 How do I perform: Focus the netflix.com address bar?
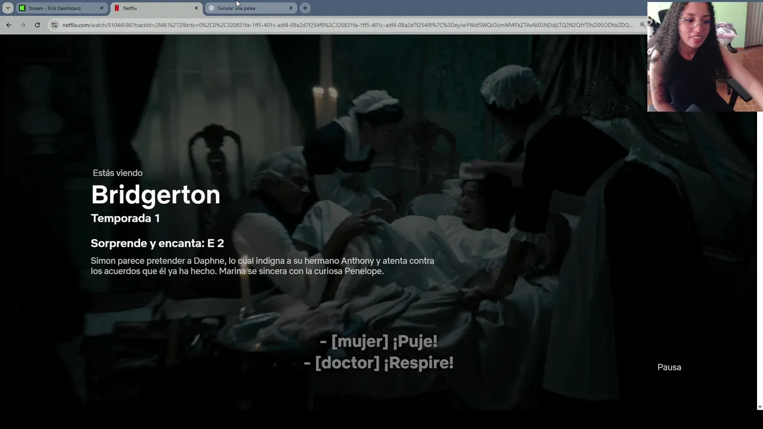(347, 25)
